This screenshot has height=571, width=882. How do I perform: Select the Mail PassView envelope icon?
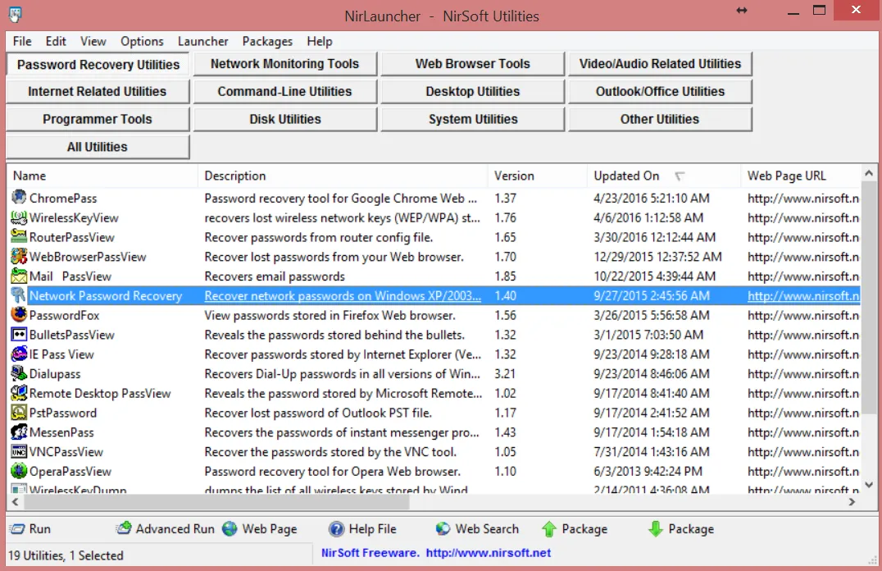pos(19,276)
